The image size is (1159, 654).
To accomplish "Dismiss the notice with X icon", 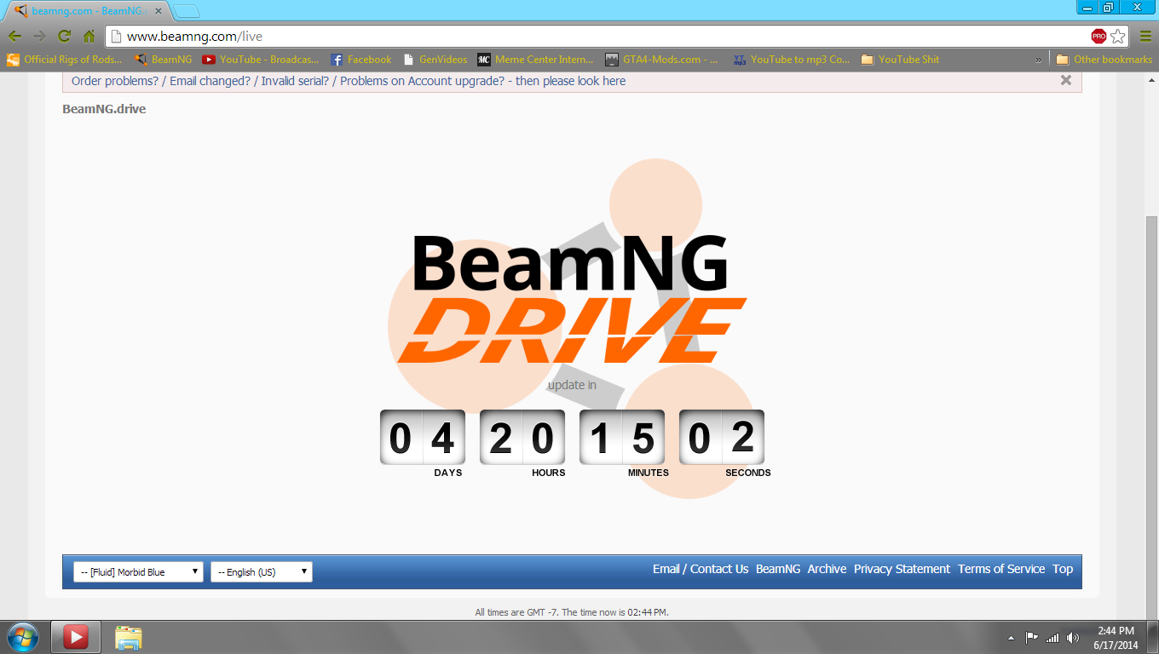I will 1066,80.
